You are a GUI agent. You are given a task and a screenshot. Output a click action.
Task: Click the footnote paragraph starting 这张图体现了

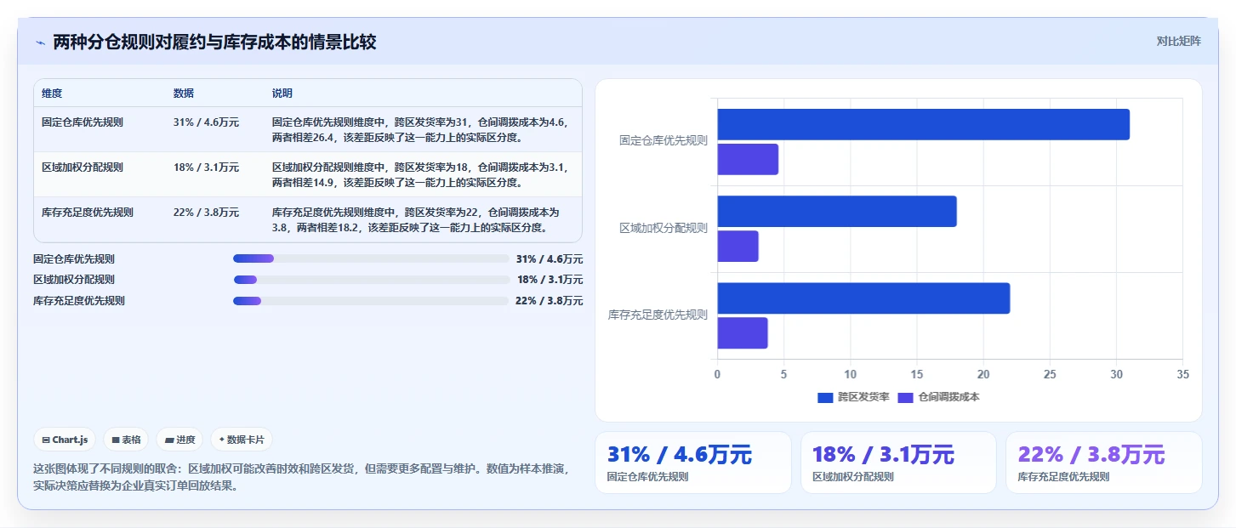tap(301, 477)
